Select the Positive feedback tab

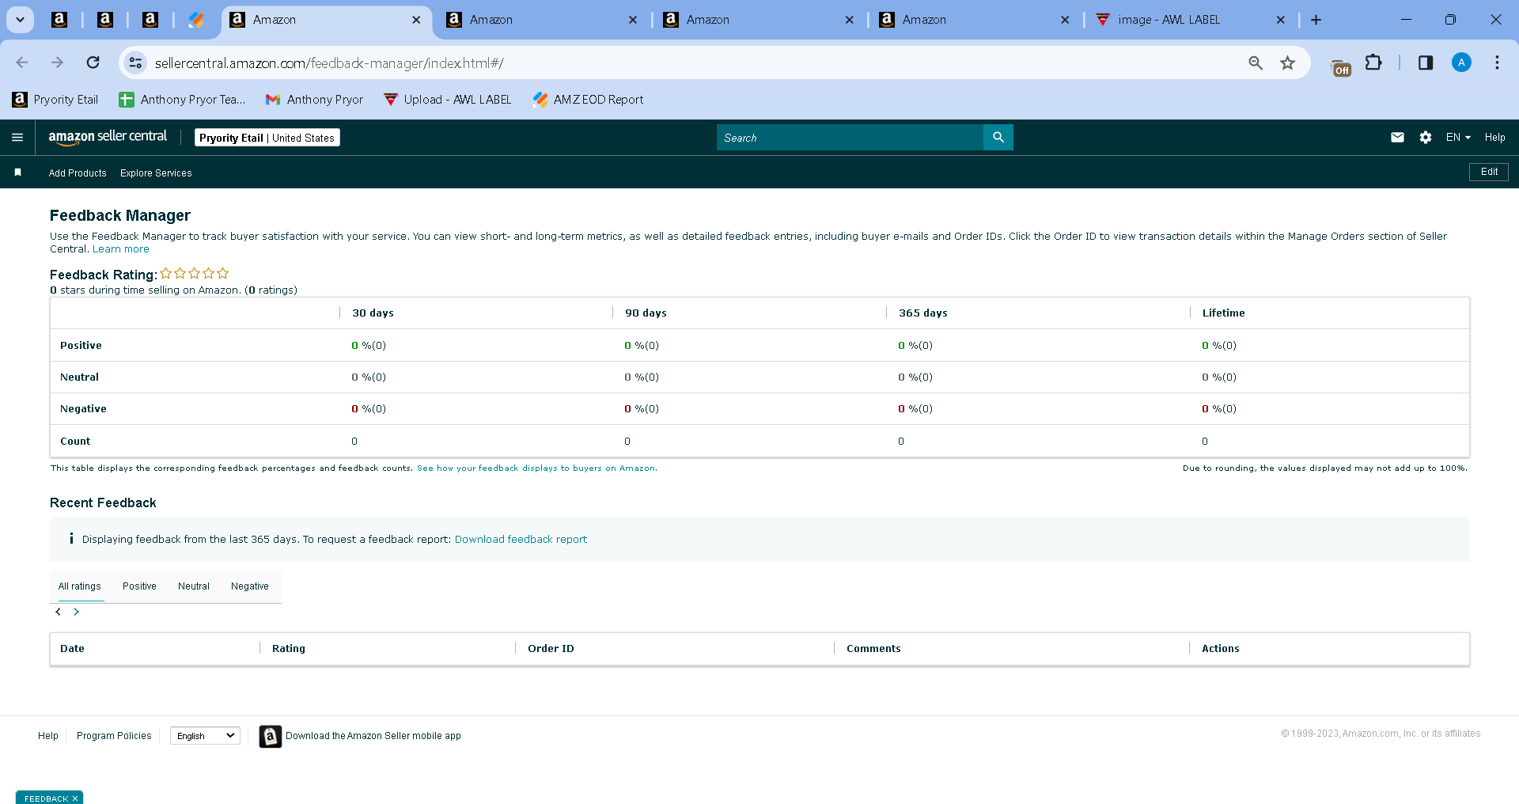coord(139,586)
